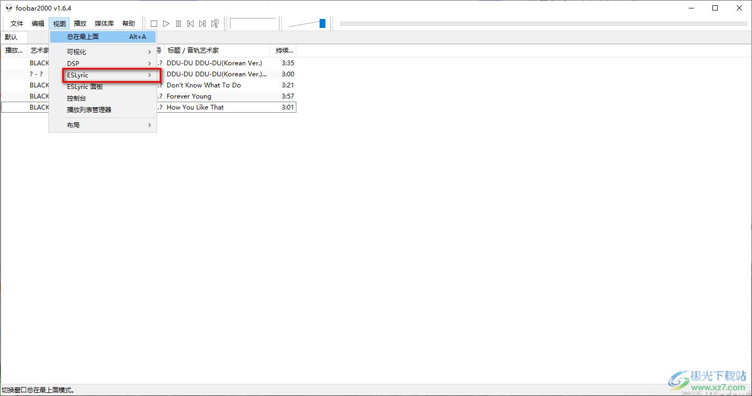
Task: Open the ESLyric 面板 entry
Action: [x=103, y=87]
